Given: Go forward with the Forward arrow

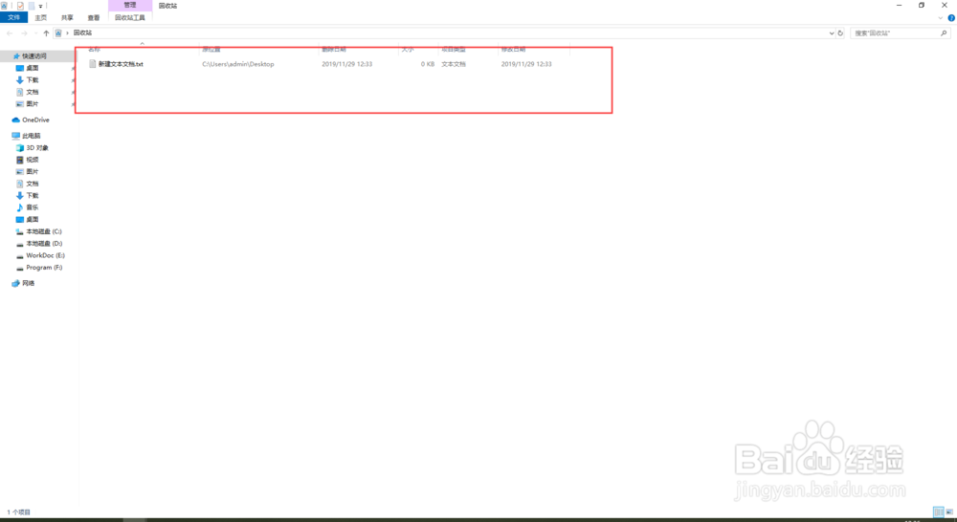Looking at the screenshot, I should pos(25,33).
